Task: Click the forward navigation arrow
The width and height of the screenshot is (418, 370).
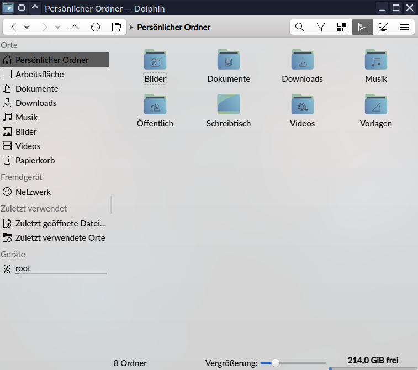Action: pyautogui.click(x=45, y=27)
